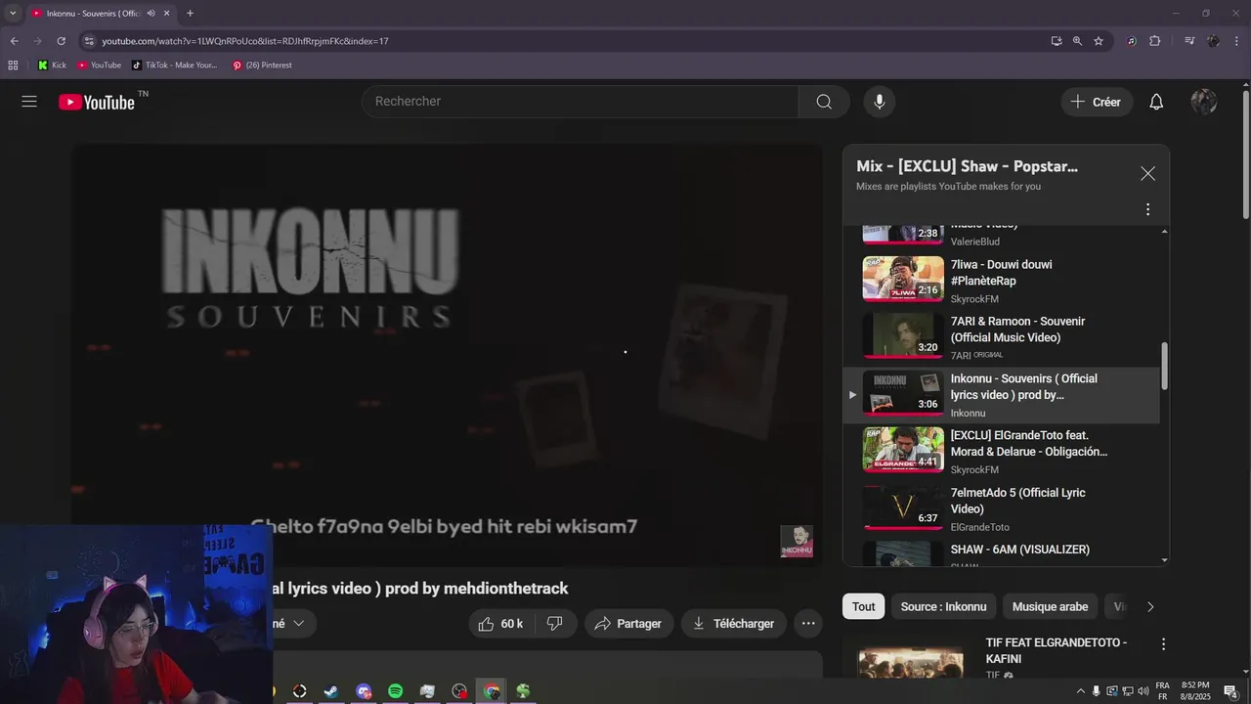This screenshot has width=1251, height=704.
Task: Click the music extension icon in the toolbar
Action: click(x=1132, y=41)
